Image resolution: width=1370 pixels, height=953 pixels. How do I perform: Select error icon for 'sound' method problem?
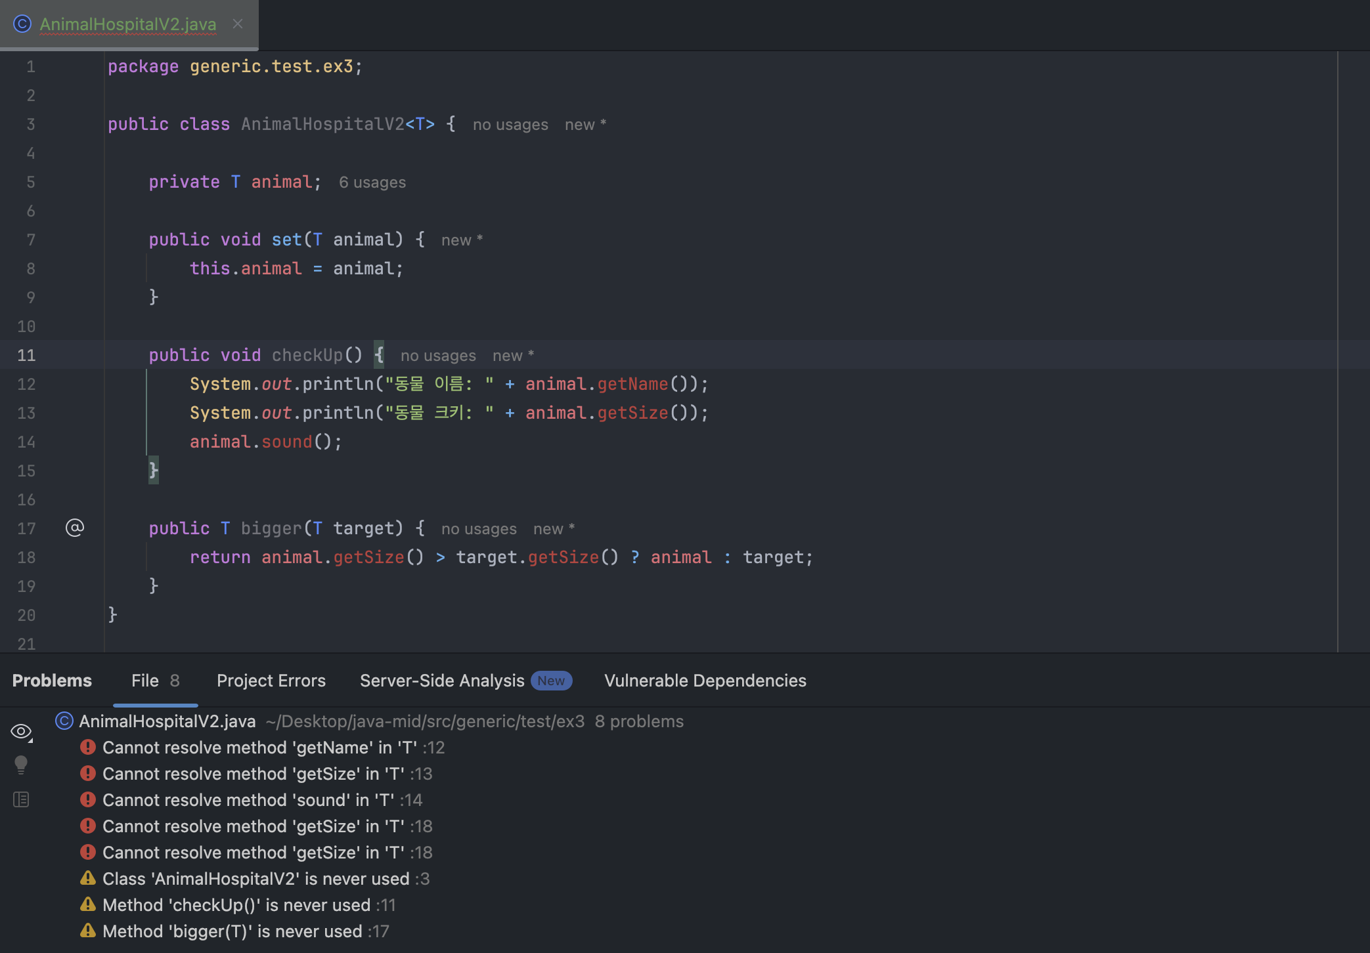pos(88,799)
